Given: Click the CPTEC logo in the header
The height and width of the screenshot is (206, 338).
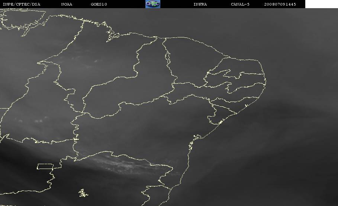Looking at the screenshot, I should click(x=152, y=4).
